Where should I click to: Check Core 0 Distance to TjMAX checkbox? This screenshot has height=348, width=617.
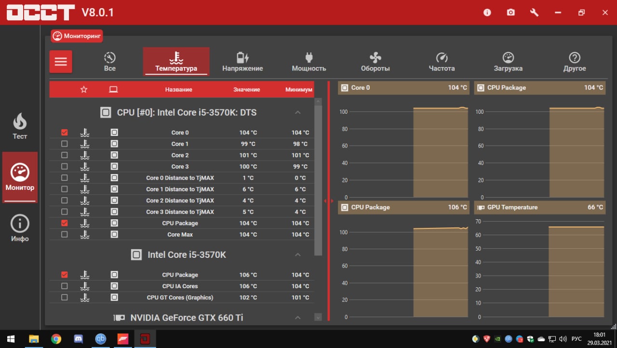[65, 177]
